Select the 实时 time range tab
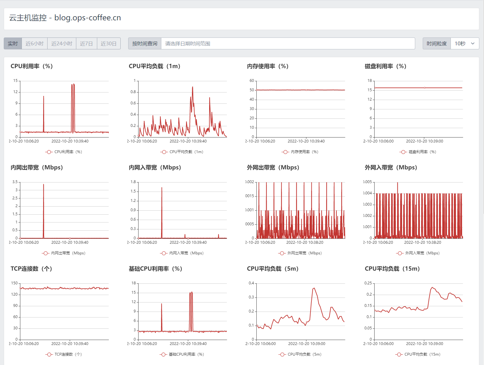This screenshot has width=484, height=365. point(13,43)
